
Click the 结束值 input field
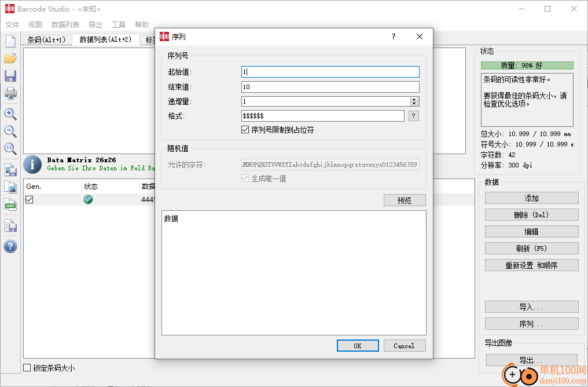[x=330, y=87]
